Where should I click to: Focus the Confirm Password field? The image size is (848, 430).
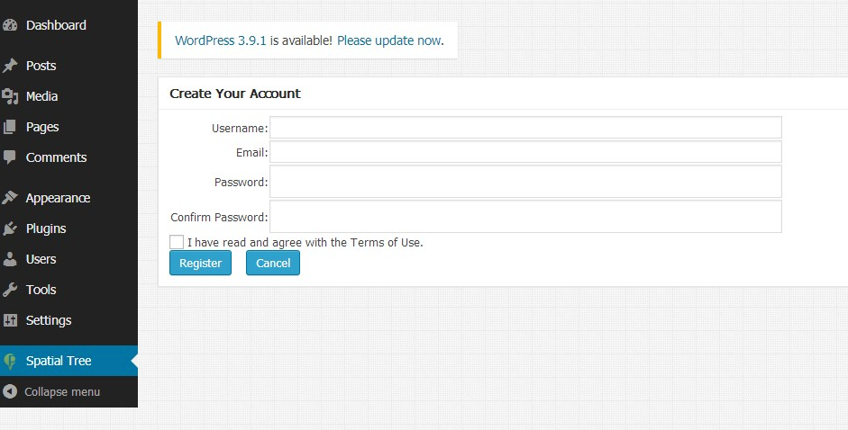click(x=525, y=217)
